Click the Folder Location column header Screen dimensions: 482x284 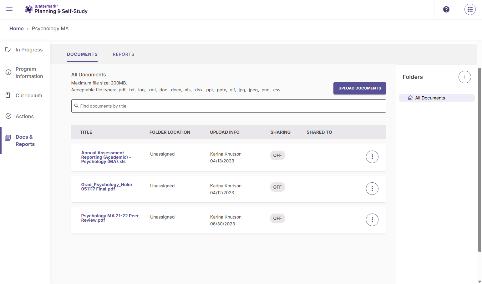click(x=170, y=132)
